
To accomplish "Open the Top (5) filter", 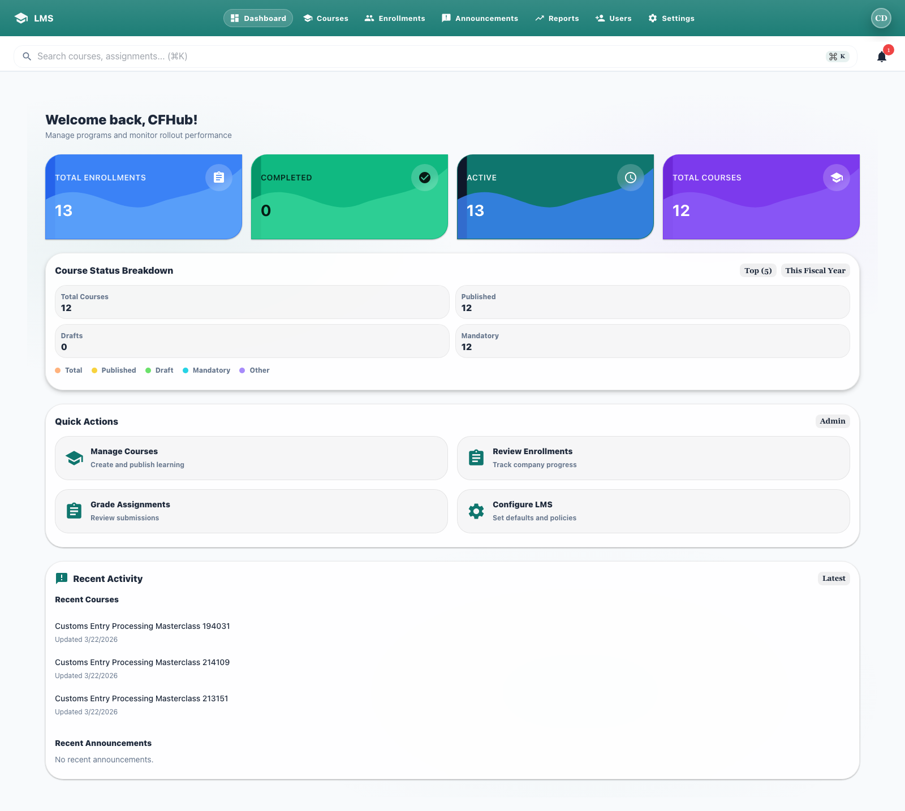I will [757, 270].
